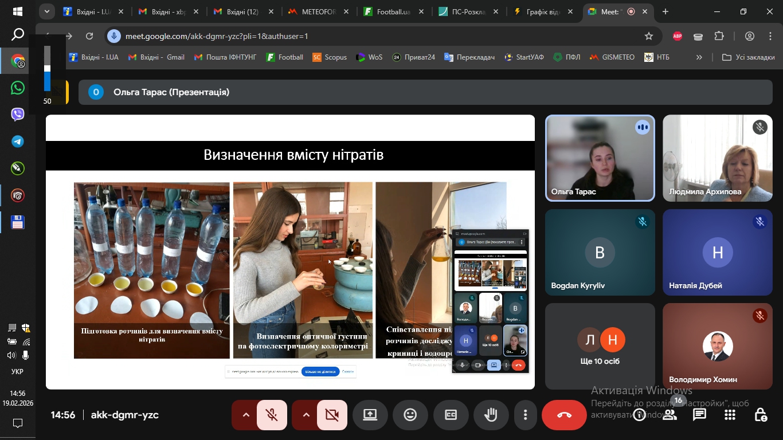Open Telegram from the left dock

click(17, 141)
